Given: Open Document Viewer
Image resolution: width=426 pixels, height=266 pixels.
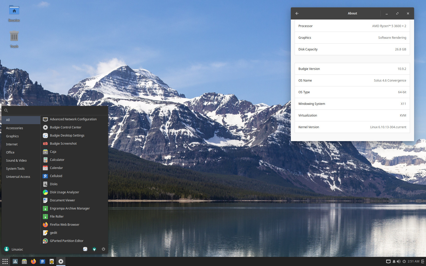Looking at the screenshot, I should 74,200.
